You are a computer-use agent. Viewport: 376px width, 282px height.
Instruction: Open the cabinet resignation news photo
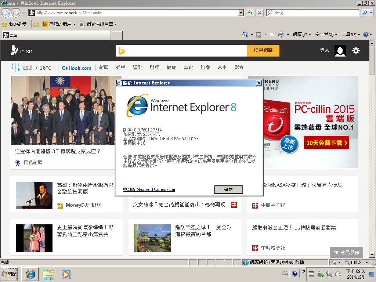click(x=63, y=110)
